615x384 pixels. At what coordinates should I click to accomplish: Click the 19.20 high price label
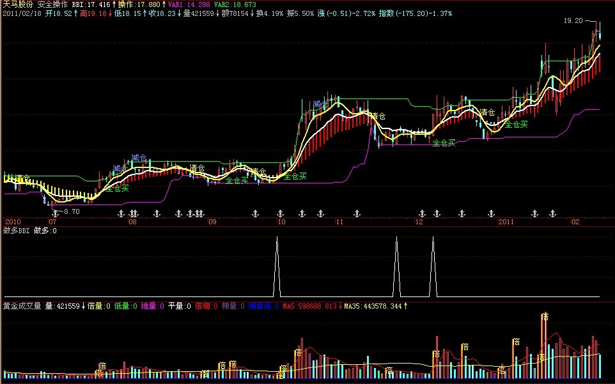(573, 20)
